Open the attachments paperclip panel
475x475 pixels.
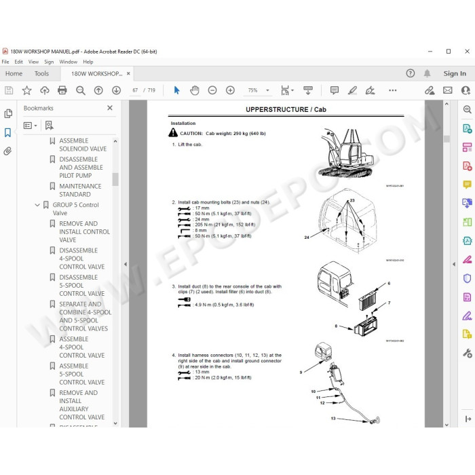[x=7, y=151]
